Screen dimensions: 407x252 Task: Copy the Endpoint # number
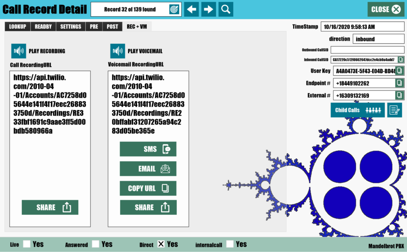399,83
